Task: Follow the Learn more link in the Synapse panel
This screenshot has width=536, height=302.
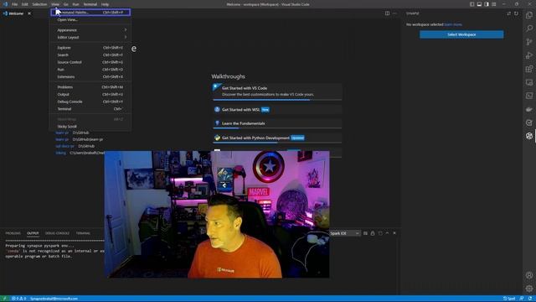Action: [x=453, y=24]
